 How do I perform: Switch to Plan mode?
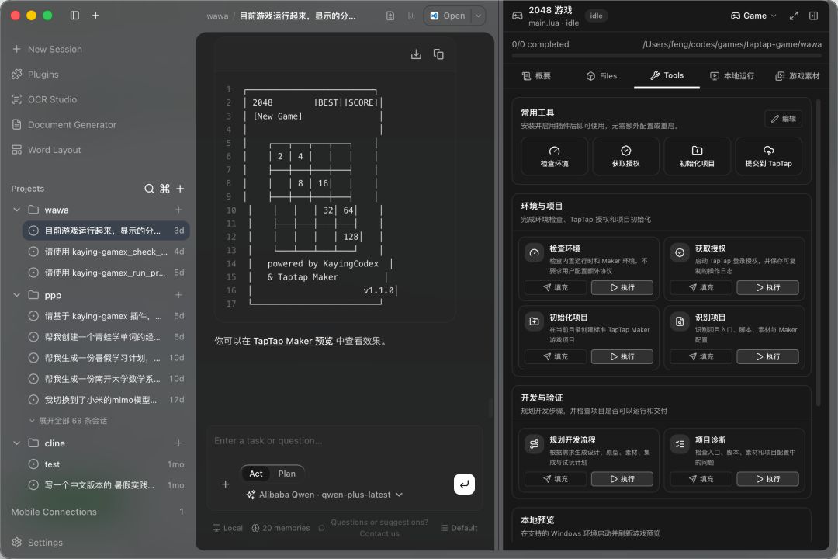click(286, 474)
